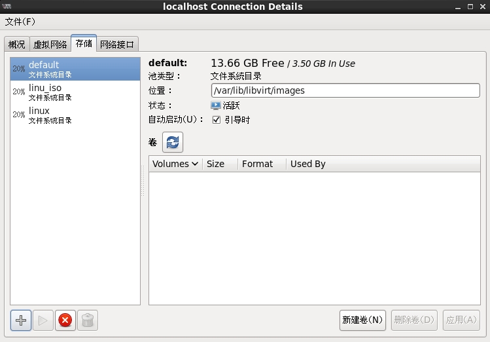Click the window menu icon in title bar
The image size is (490, 342).
[x=8, y=7]
